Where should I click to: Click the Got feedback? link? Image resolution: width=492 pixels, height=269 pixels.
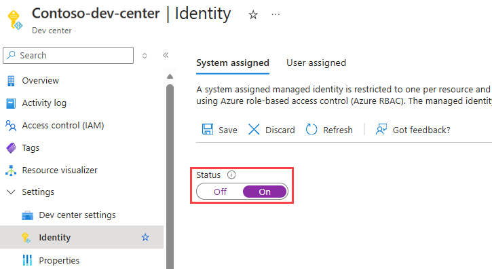[x=421, y=130]
